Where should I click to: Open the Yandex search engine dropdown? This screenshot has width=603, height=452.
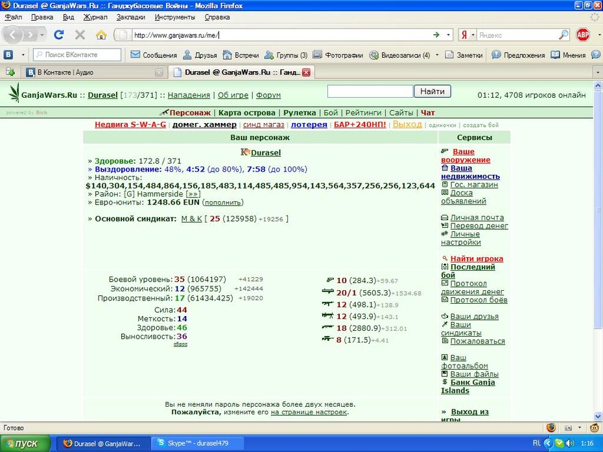(x=467, y=35)
